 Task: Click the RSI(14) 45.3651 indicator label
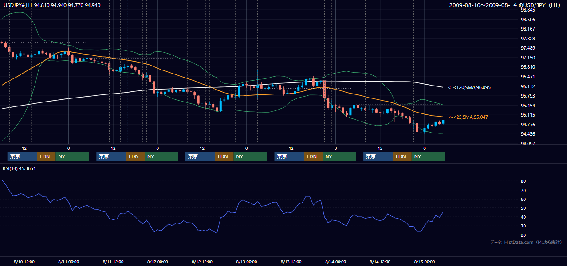point(19,168)
